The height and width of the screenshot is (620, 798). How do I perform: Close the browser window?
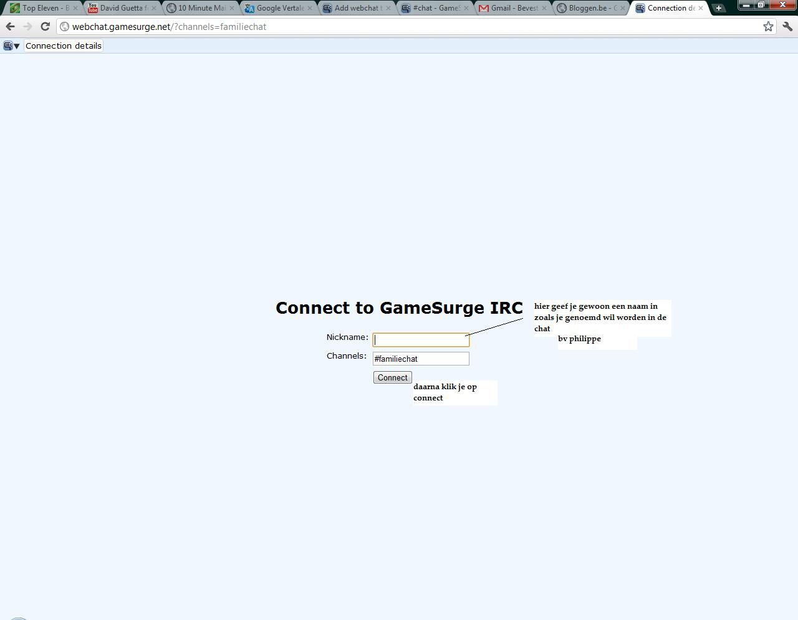783,5
